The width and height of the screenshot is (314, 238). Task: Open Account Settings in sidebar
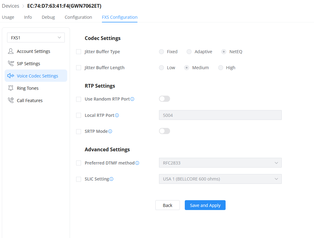(36, 51)
